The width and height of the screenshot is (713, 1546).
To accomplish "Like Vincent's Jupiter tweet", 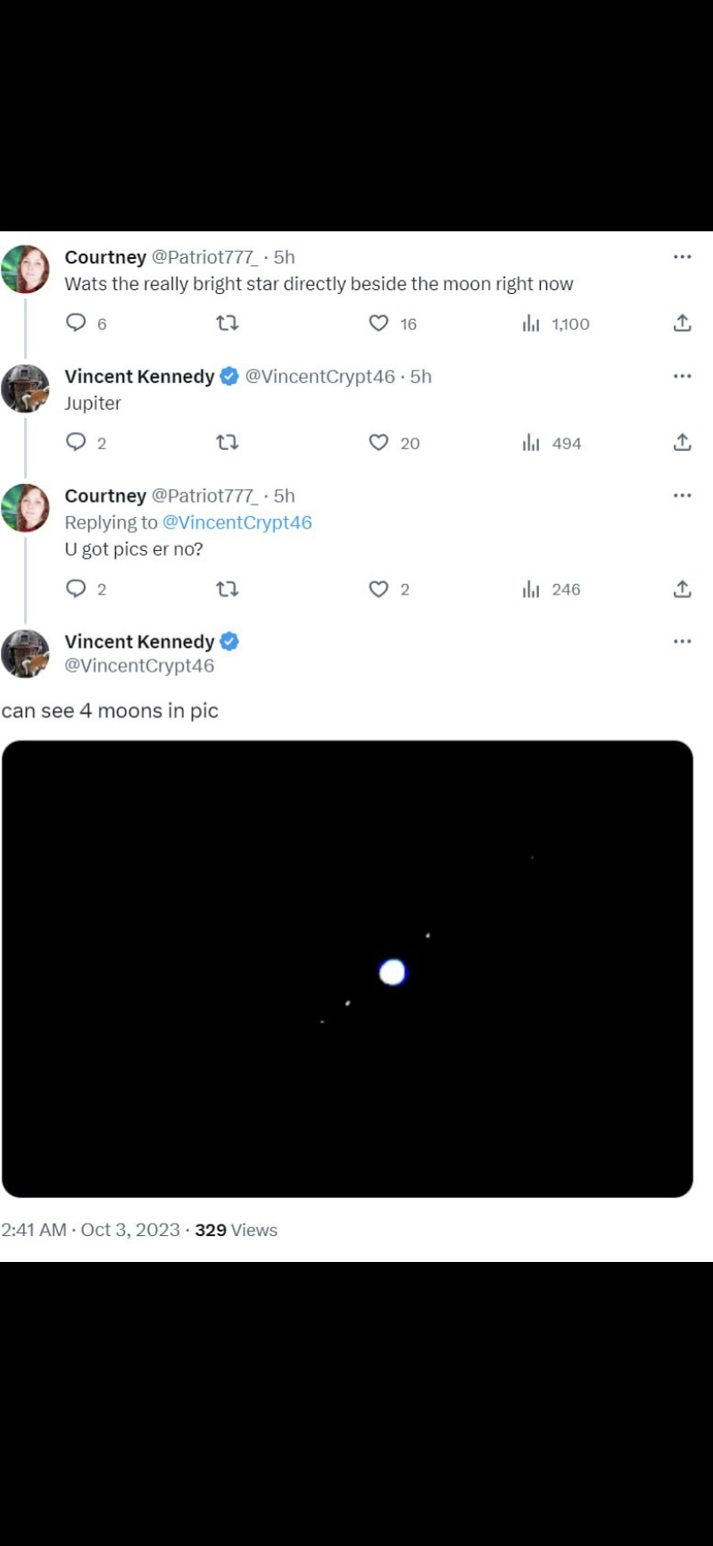I will [x=379, y=443].
